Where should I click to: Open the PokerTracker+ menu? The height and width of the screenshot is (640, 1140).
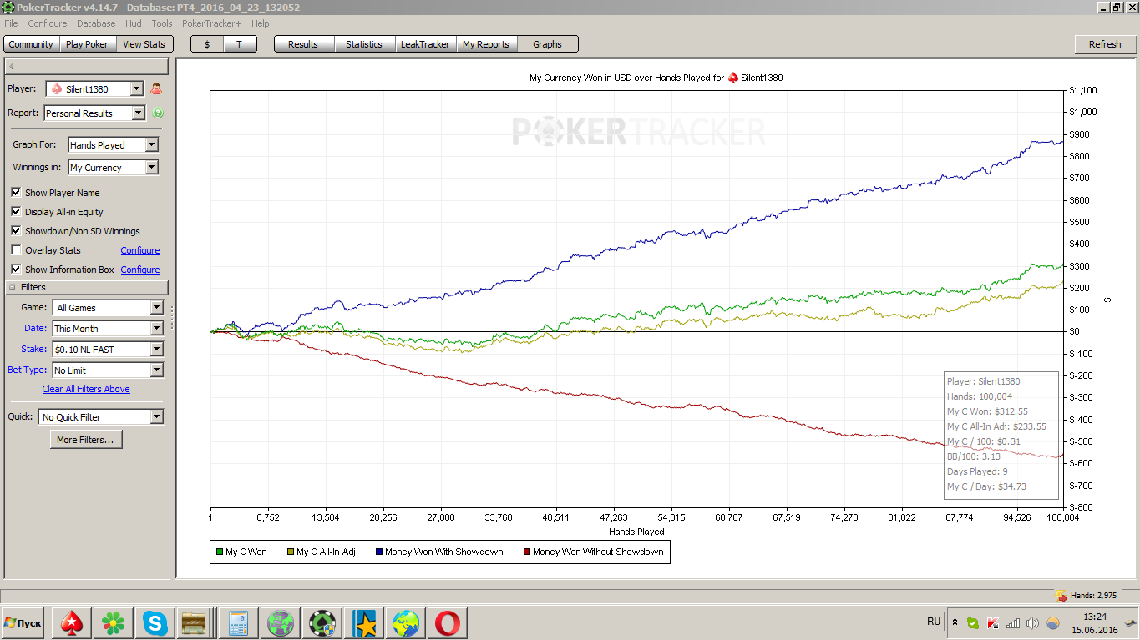[211, 23]
